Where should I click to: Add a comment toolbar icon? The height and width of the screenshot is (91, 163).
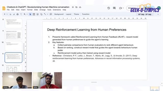(51, 14)
